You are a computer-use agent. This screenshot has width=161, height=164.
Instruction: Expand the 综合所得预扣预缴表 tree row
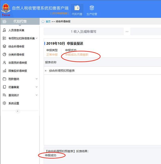click(x=46, y=71)
